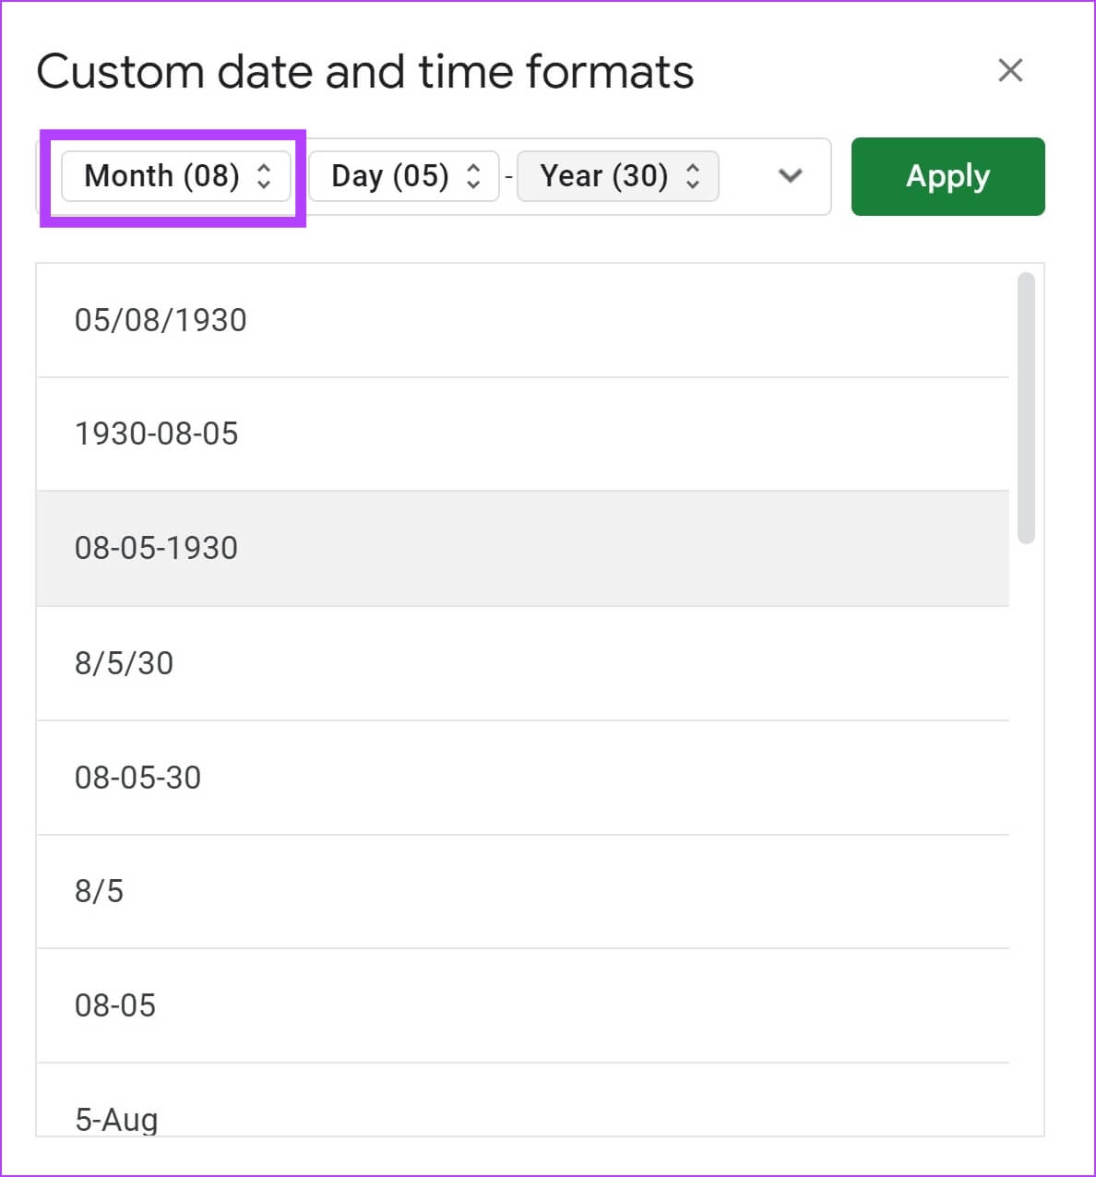
Task: Choose the 8/5 short format
Action: (x=99, y=891)
